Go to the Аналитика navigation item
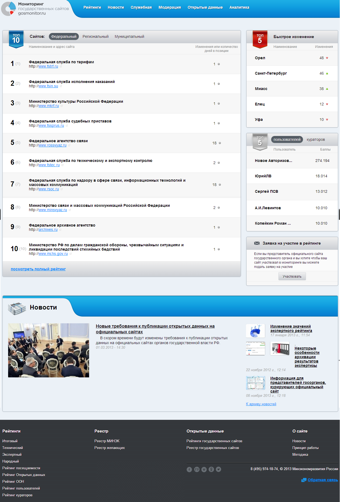 pyautogui.click(x=239, y=7)
